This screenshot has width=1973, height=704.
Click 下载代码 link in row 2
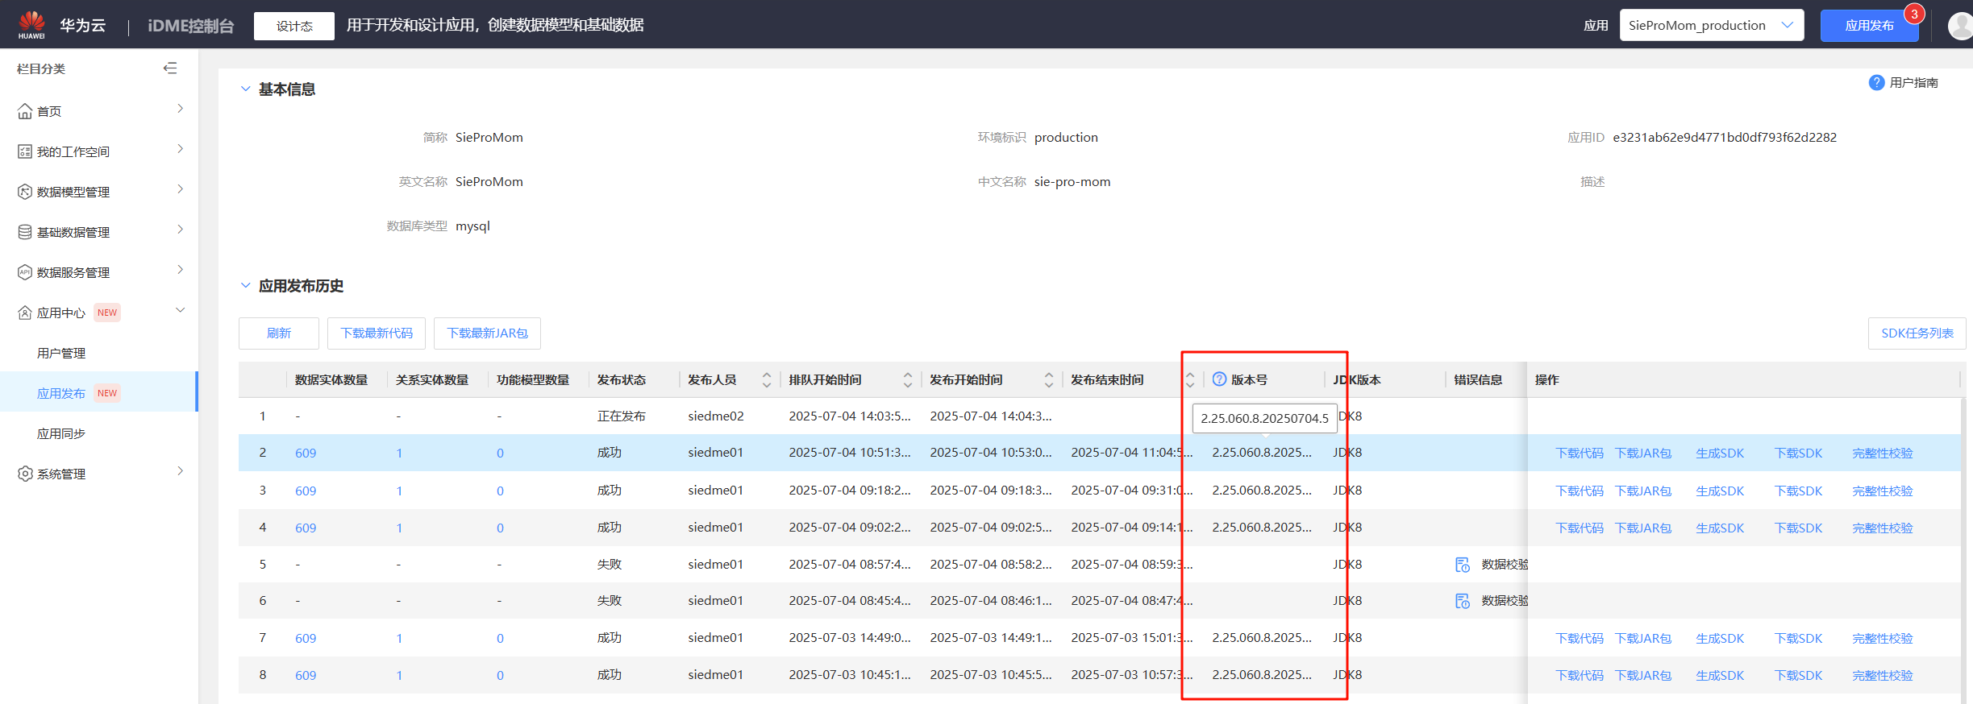pos(1579,453)
